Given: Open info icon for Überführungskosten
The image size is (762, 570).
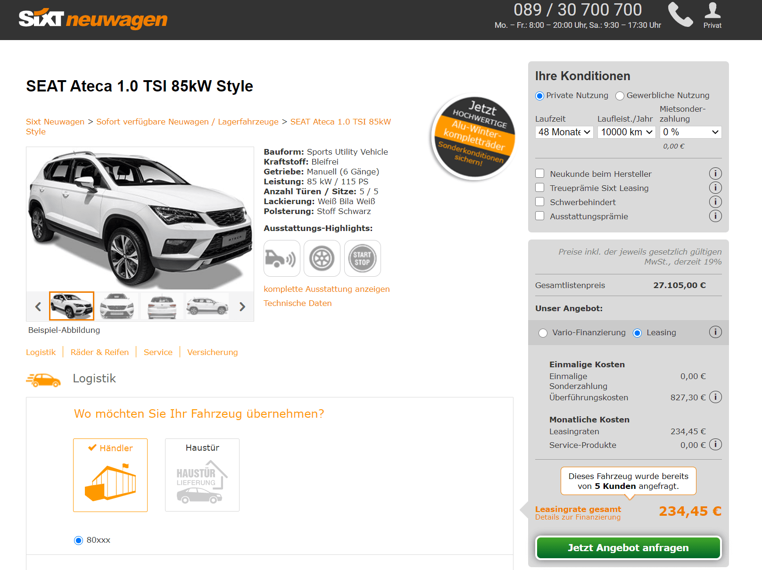Looking at the screenshot, I should [x=715, y=397].
